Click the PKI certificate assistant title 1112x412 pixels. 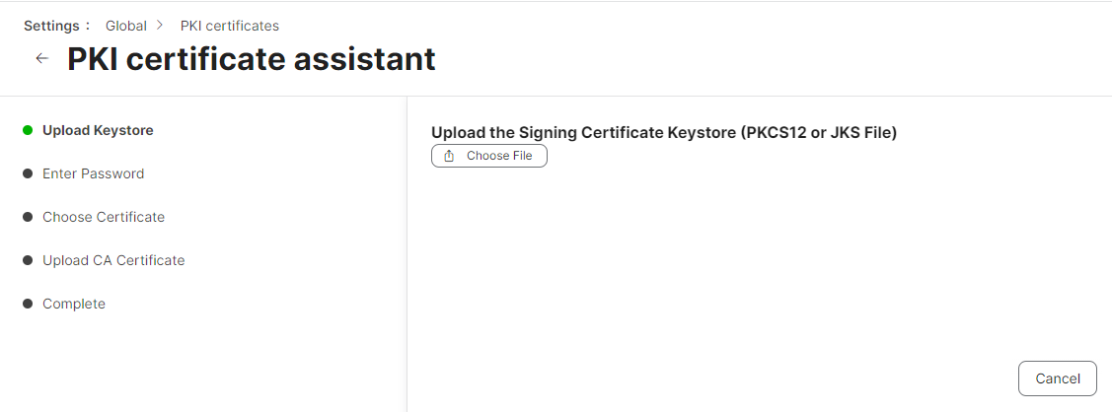[251, 59]
